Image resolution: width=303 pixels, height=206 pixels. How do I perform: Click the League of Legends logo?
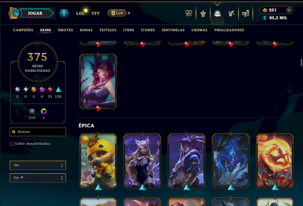14,13
